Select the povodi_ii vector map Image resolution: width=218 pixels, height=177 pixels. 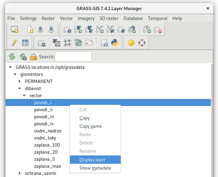point(43,110)
